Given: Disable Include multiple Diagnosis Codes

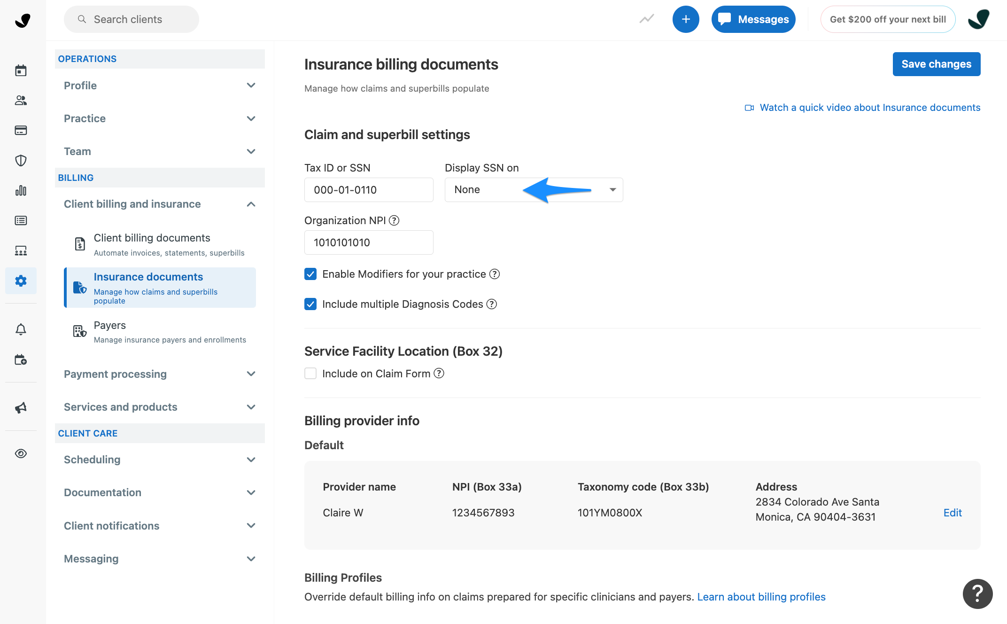Looking at the screenshot, I should tap(310, 304).
